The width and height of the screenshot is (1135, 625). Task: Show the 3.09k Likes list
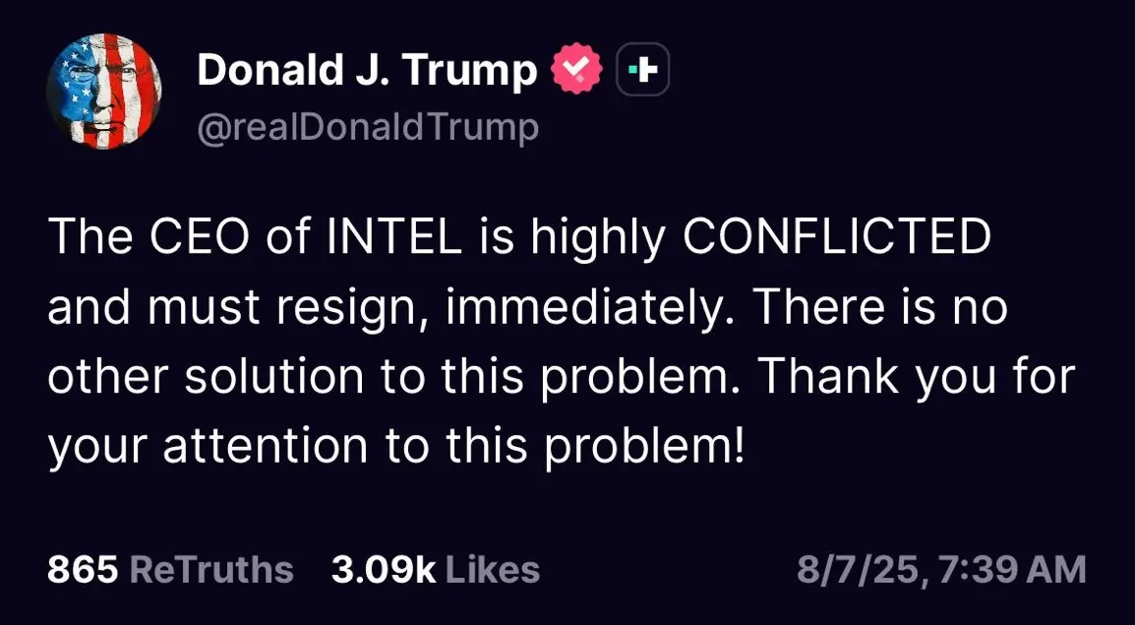[436, 570]
